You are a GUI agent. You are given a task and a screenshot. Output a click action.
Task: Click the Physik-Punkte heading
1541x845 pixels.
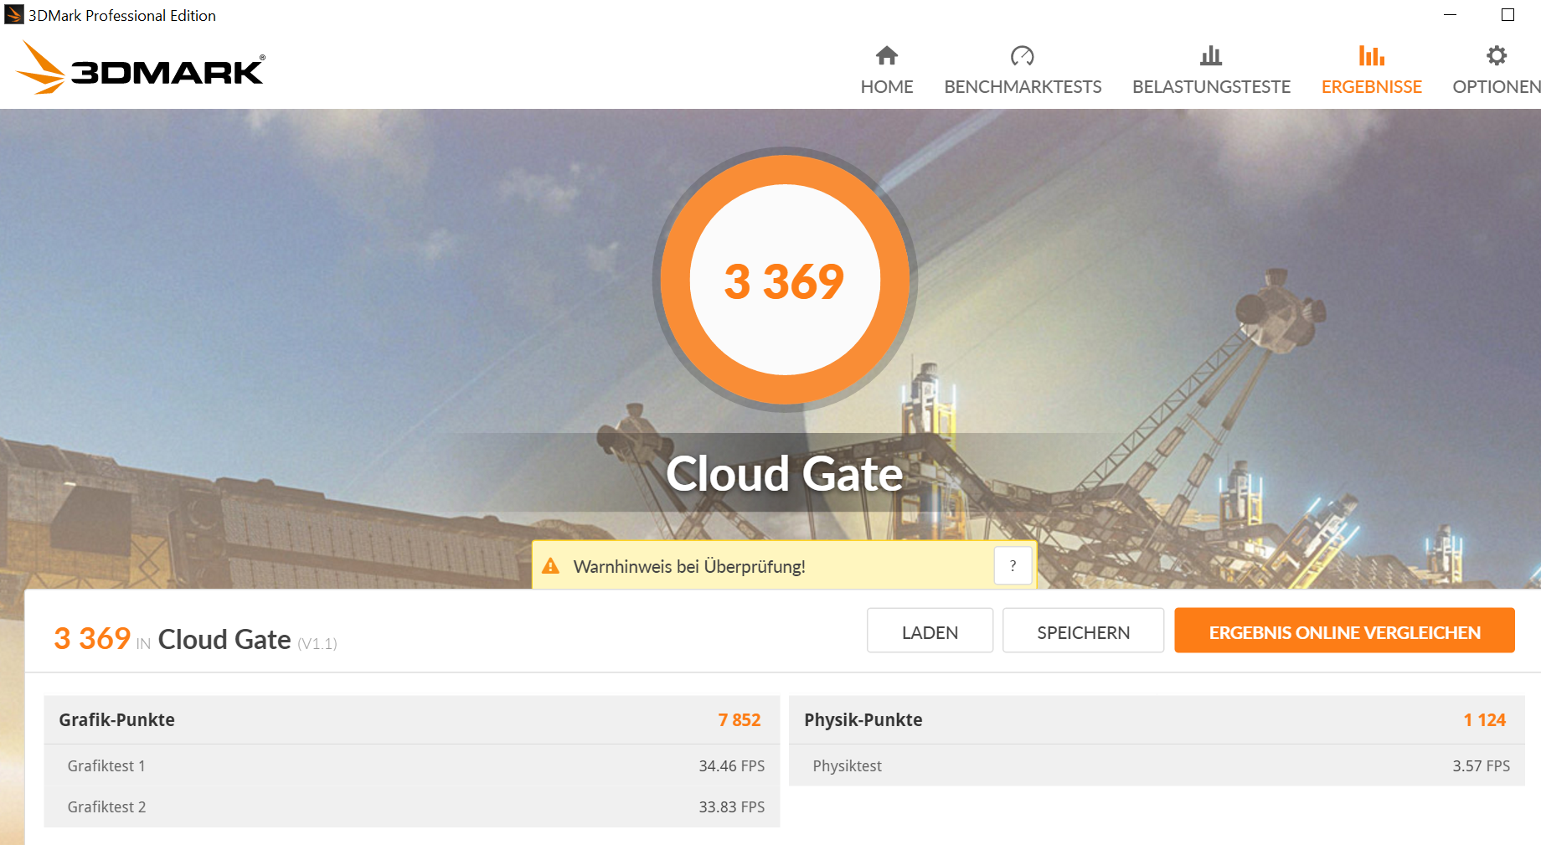863,720
